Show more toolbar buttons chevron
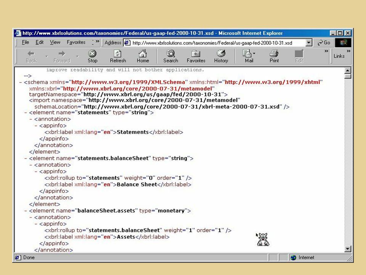366x275 pixels. coord(326,51)
